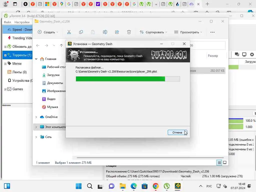The height and width of the screenshot is (192, 256).
Task: Select Видео in navigation pane
Action: (49, 99)
